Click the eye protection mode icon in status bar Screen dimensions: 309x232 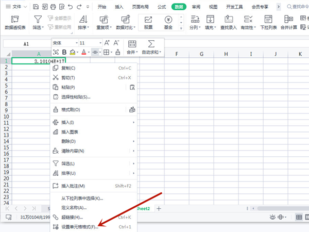coord(272,217)
